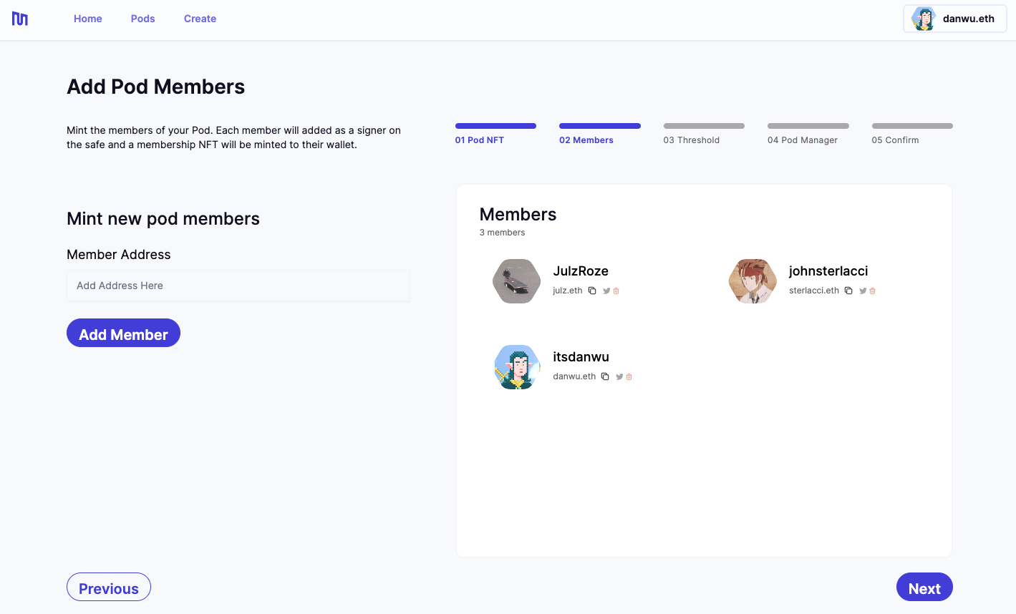Copy danwu.eth address icon in members list
Screen dimensions: 1016x614
coord(605,376)
